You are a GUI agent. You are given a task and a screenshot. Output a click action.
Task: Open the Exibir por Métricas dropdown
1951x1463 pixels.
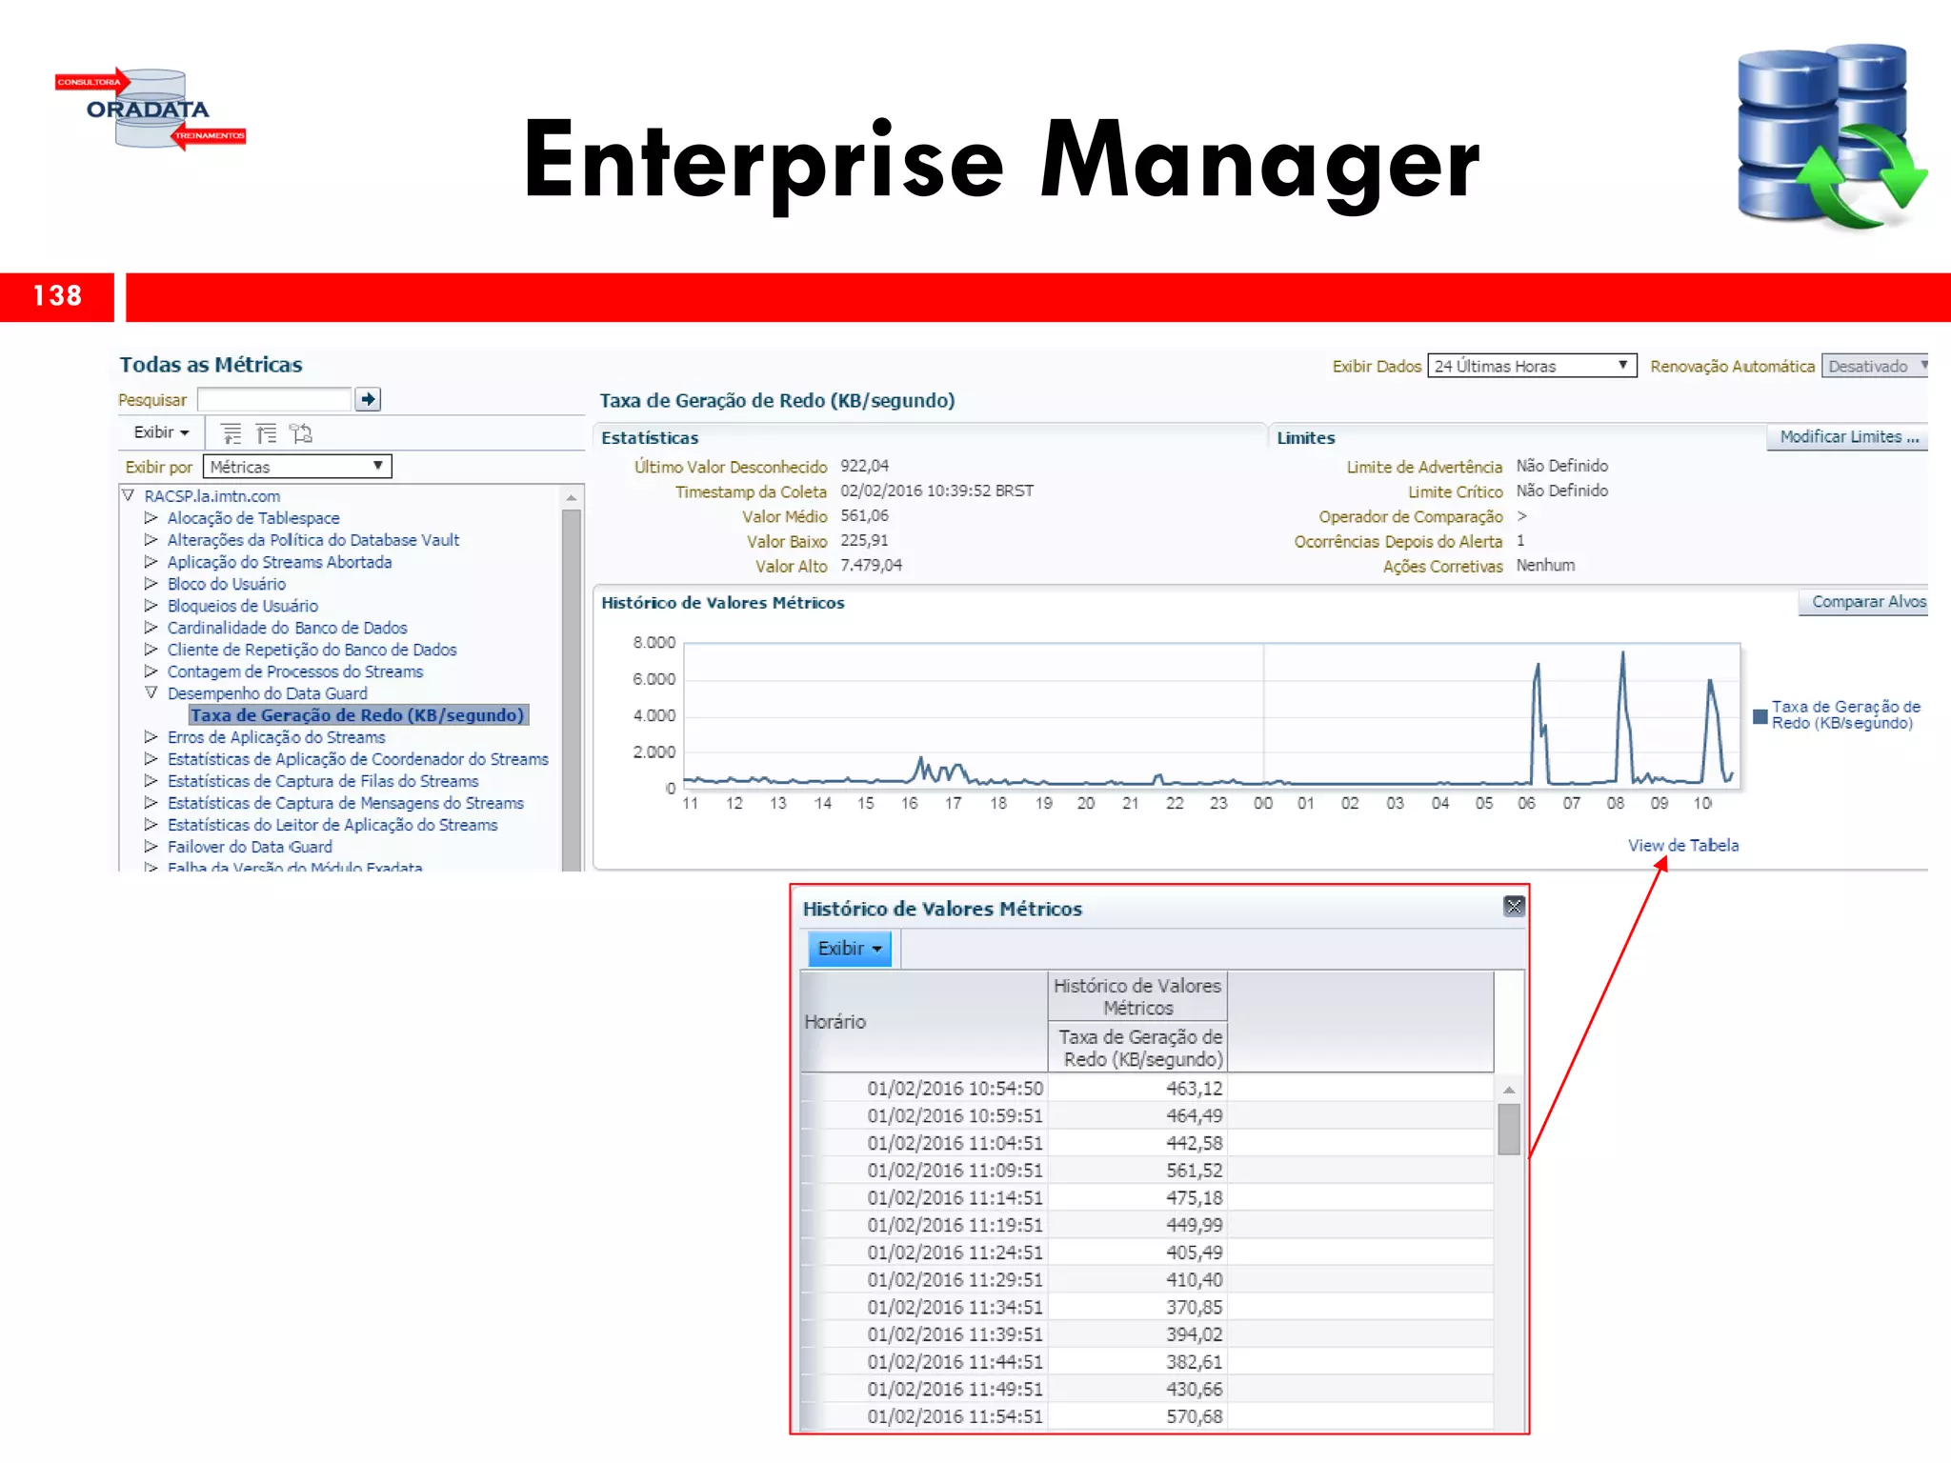[x=296, y=467]
